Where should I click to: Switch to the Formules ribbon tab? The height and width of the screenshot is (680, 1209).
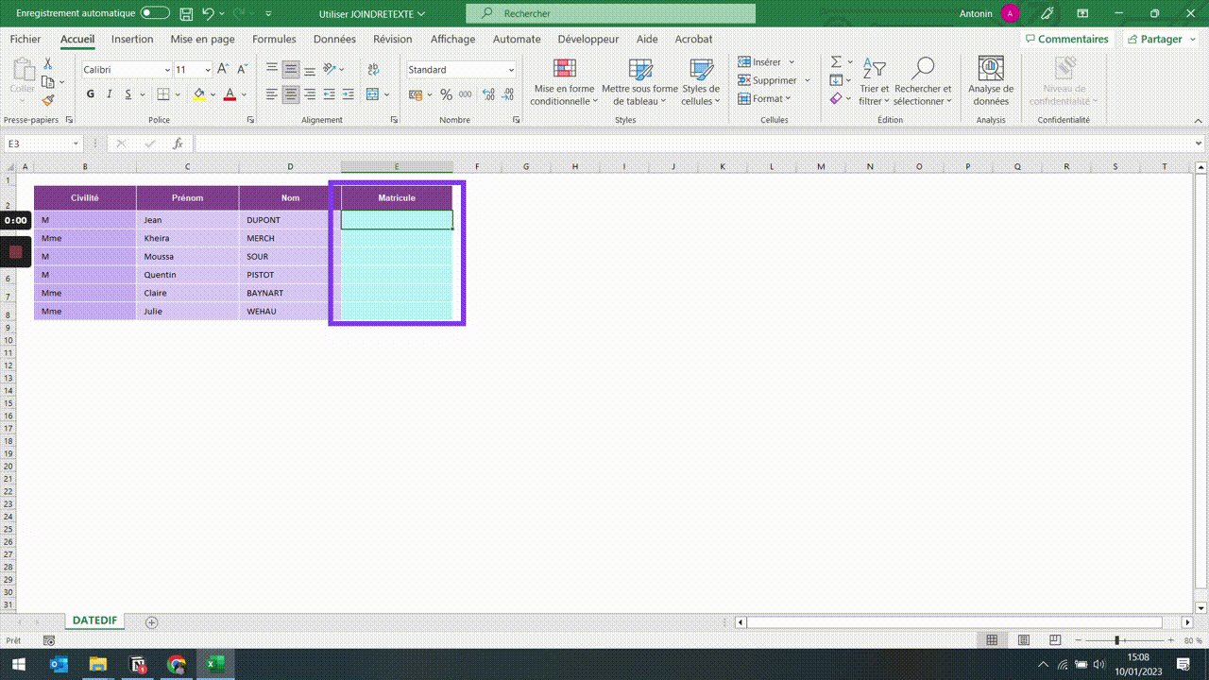(x=273, y=39)
